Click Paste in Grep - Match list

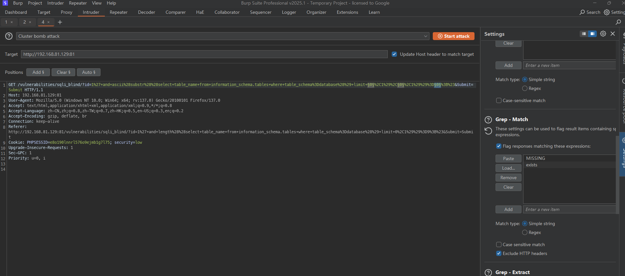508,159
